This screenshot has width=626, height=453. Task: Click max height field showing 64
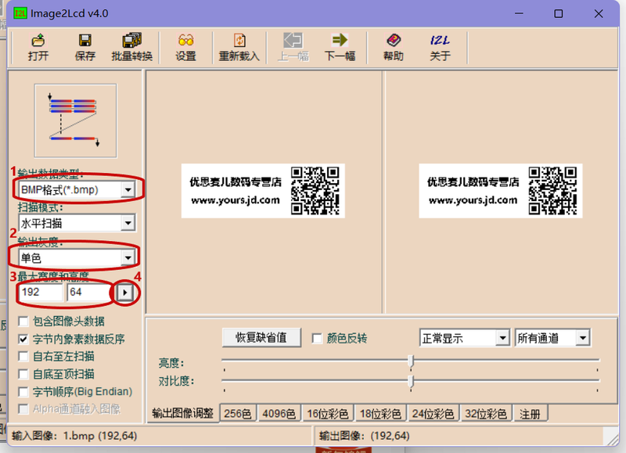pyautogui.click(x=88, y=292)
